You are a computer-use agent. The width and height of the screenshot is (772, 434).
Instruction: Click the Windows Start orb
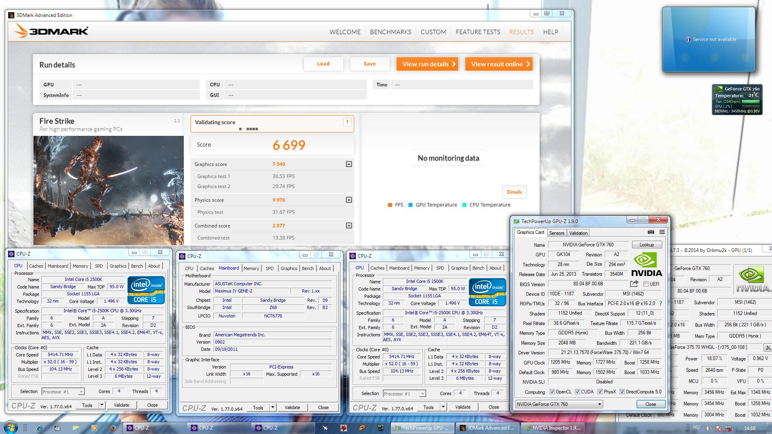point(10,428)
